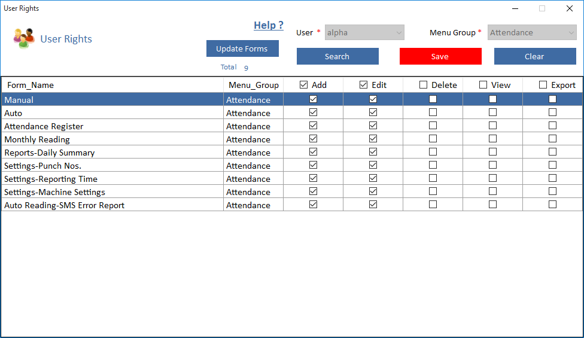Enable the View column header checkbox

click(483, 85)
